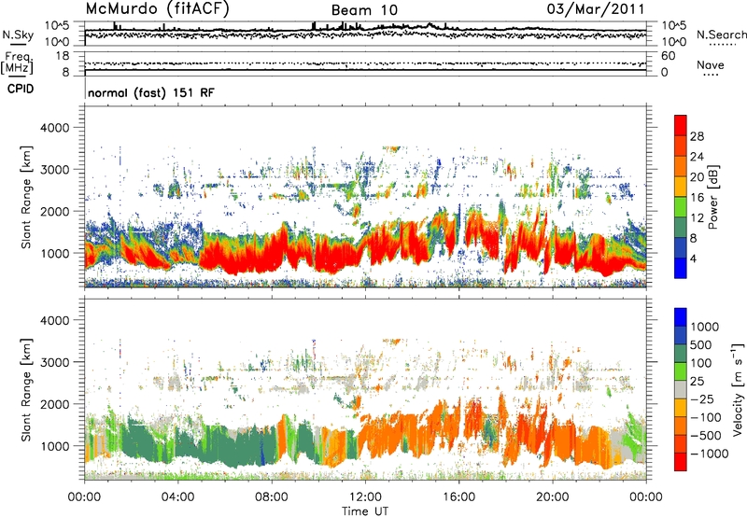Click red backscatter near 06:00 in power panel
This screenshot has height=517, width=747.
pyautogui.click(x=229, y=259)
